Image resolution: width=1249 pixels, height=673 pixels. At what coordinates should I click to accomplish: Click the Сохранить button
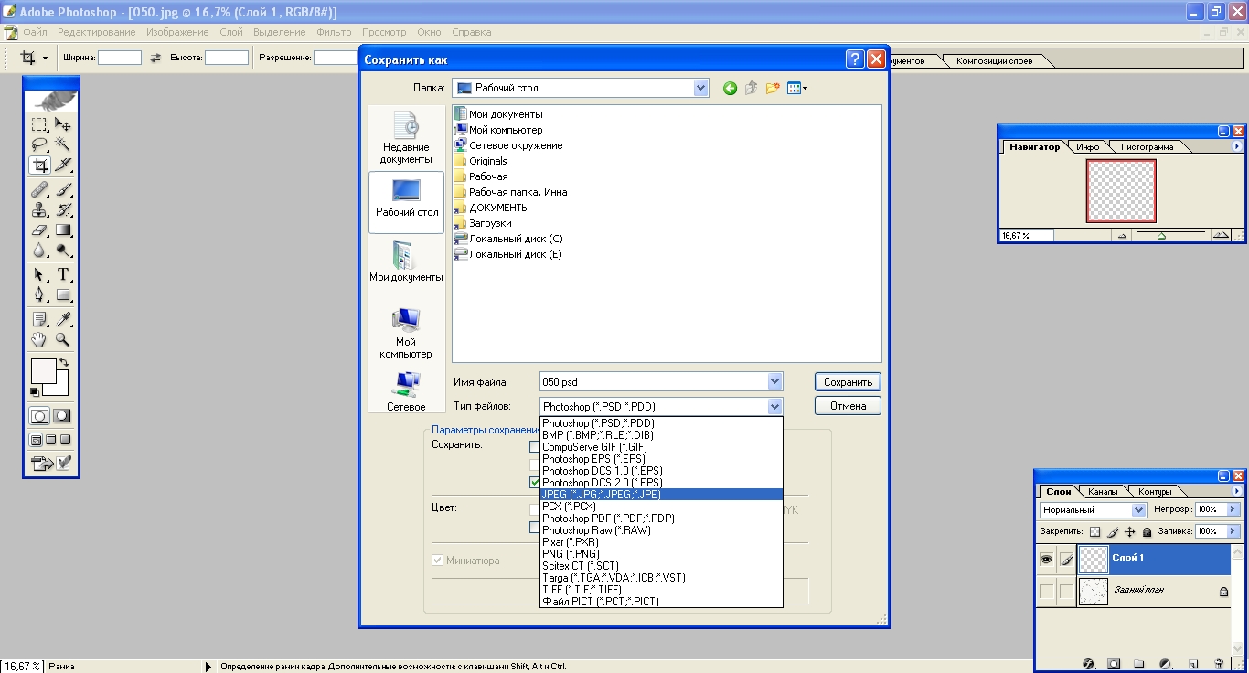tap(847, 382)
